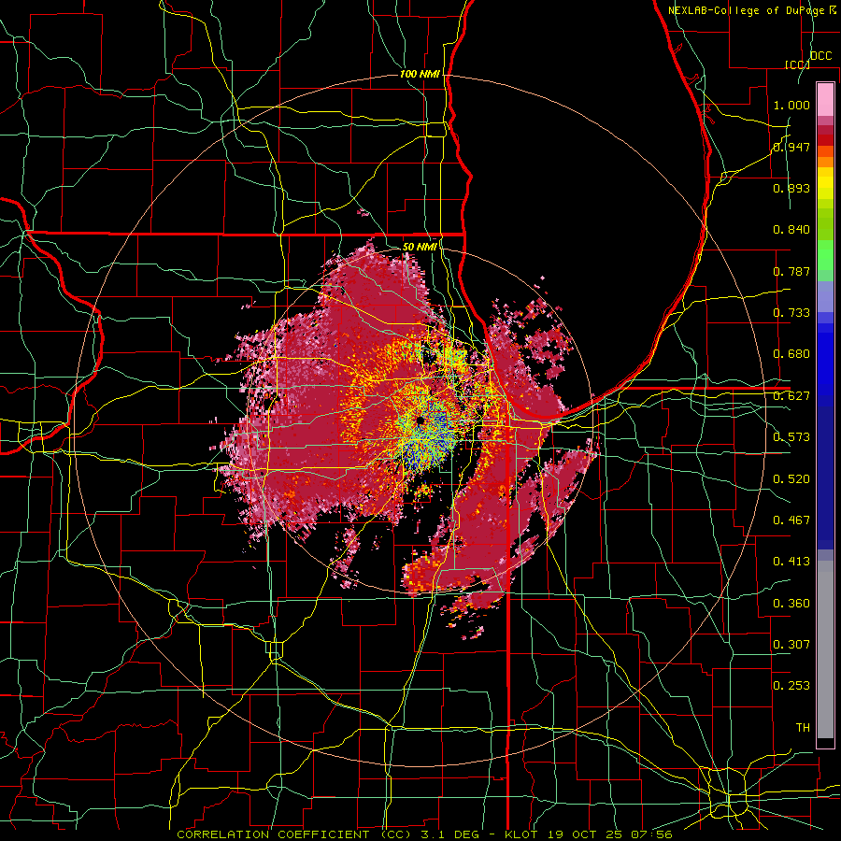Click the 1.000 scale value
Image resolution: width=841 pixels, height=841 pixels.
791,105
